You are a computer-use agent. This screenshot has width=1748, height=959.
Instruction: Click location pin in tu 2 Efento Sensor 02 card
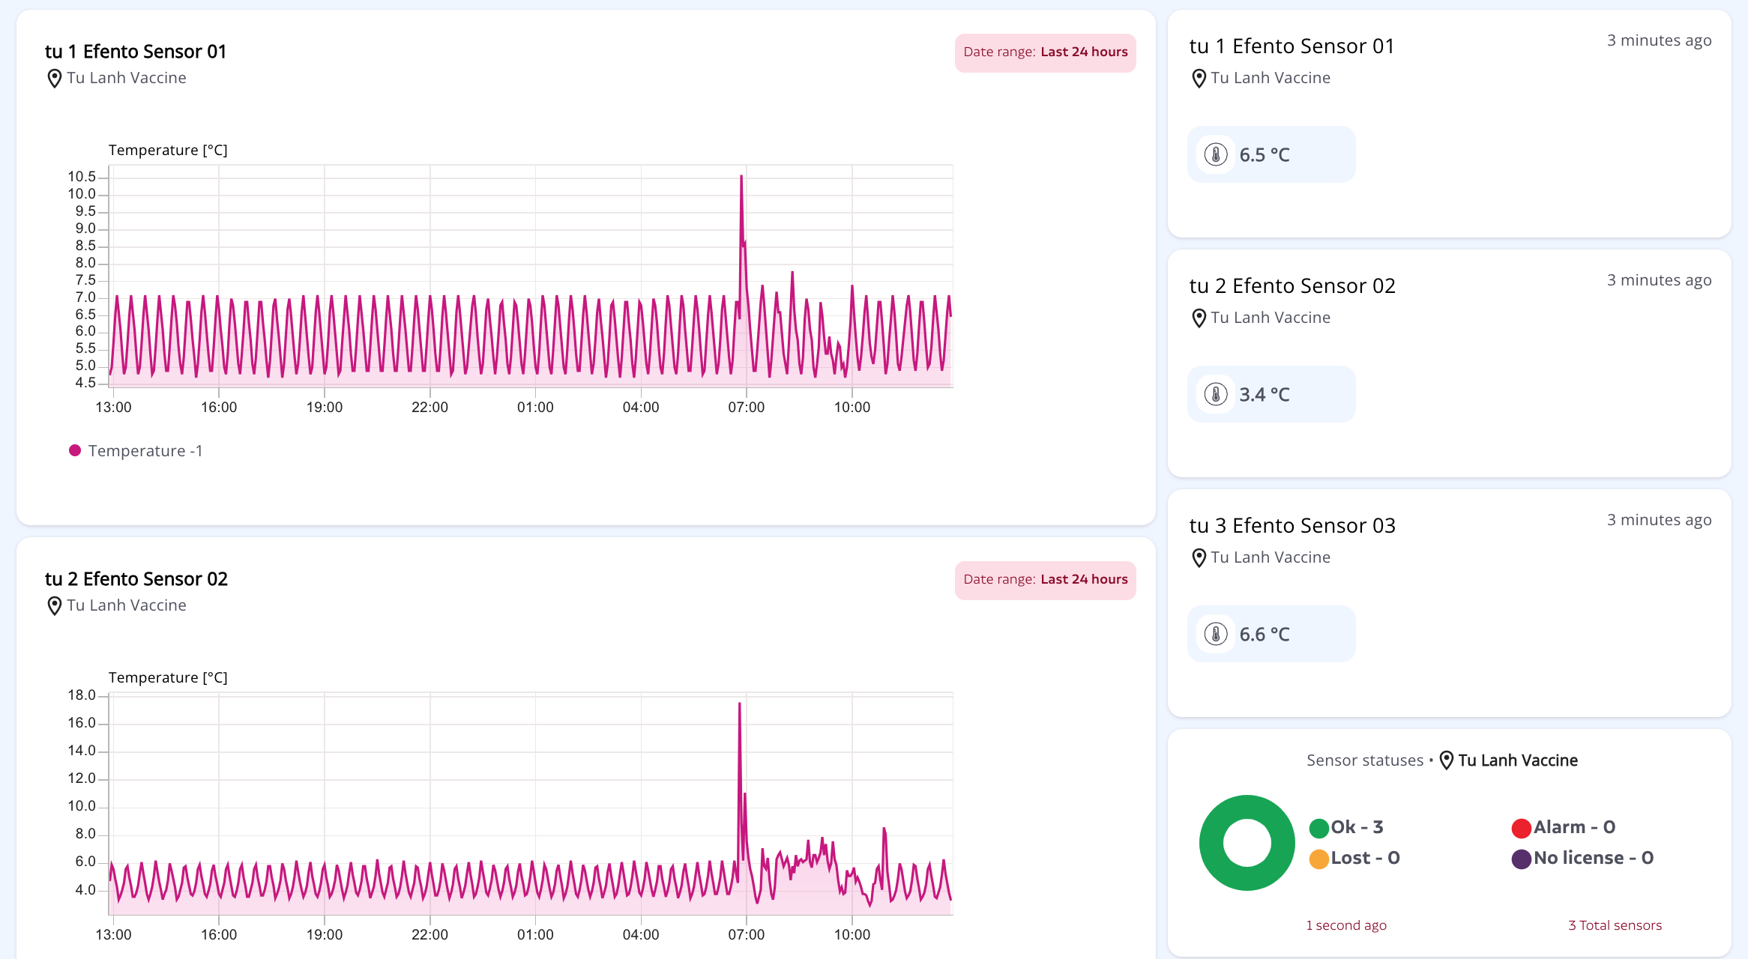pyautogui.click(x=1199, y=318)
